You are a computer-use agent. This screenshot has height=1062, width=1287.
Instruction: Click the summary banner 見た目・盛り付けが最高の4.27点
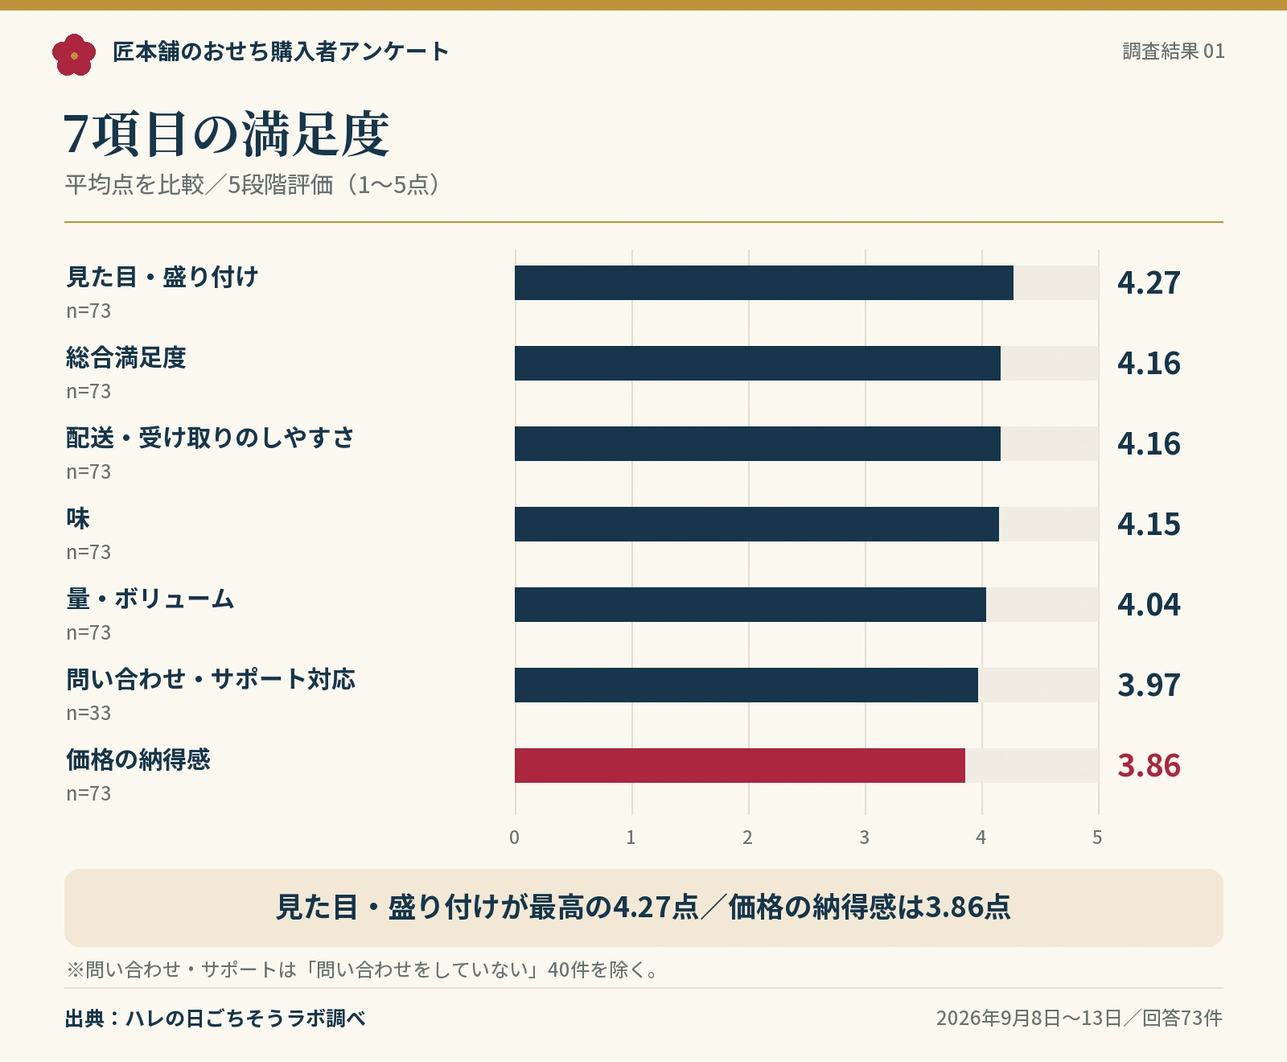pyautogui.click(x=643, y=908)
